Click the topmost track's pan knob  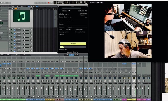click(31, 29)
